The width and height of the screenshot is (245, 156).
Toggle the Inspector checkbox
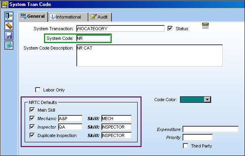[32, 127]
